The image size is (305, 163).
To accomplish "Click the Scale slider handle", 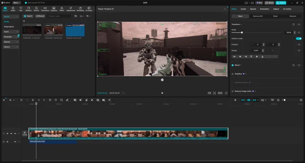I will [242, 33].
